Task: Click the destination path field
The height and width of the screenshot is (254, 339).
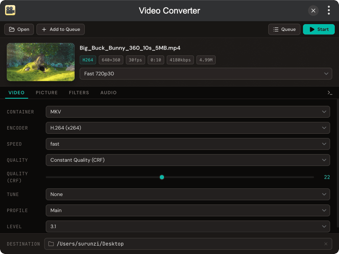Action: pyautogui.click(x=188, y=244)
